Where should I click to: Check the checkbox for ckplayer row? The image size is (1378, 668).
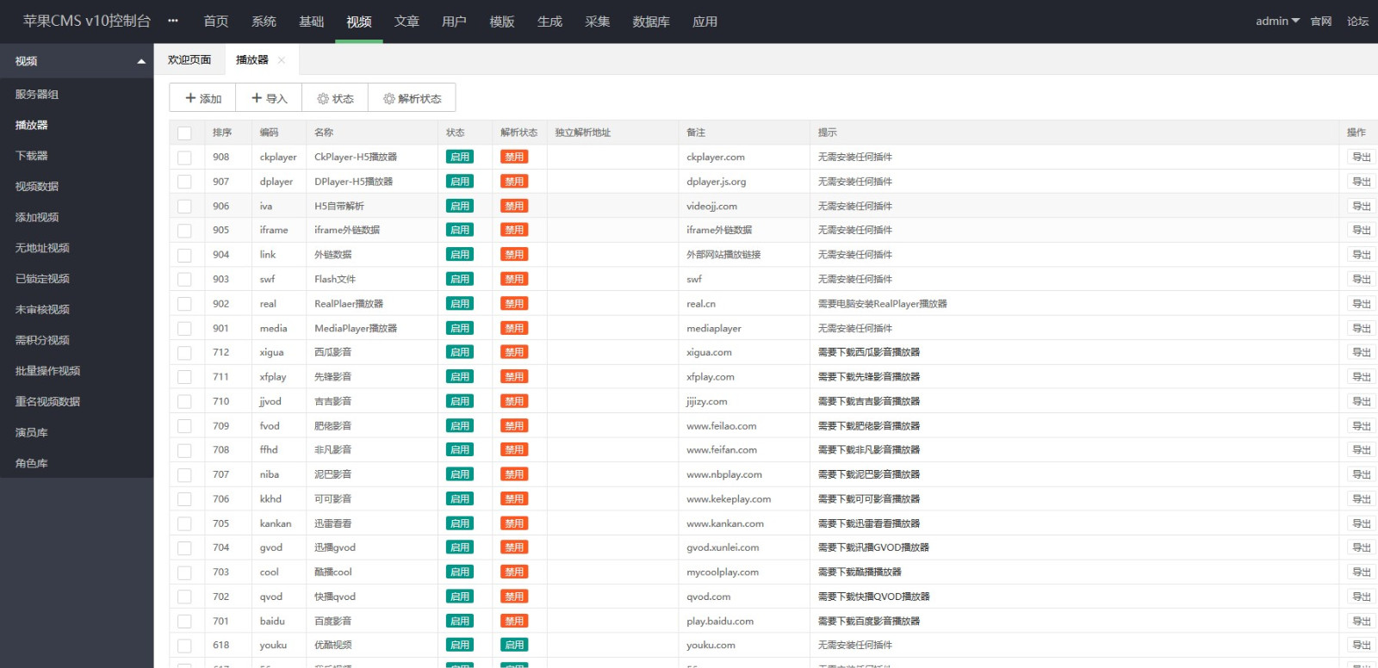click(184, 158)
